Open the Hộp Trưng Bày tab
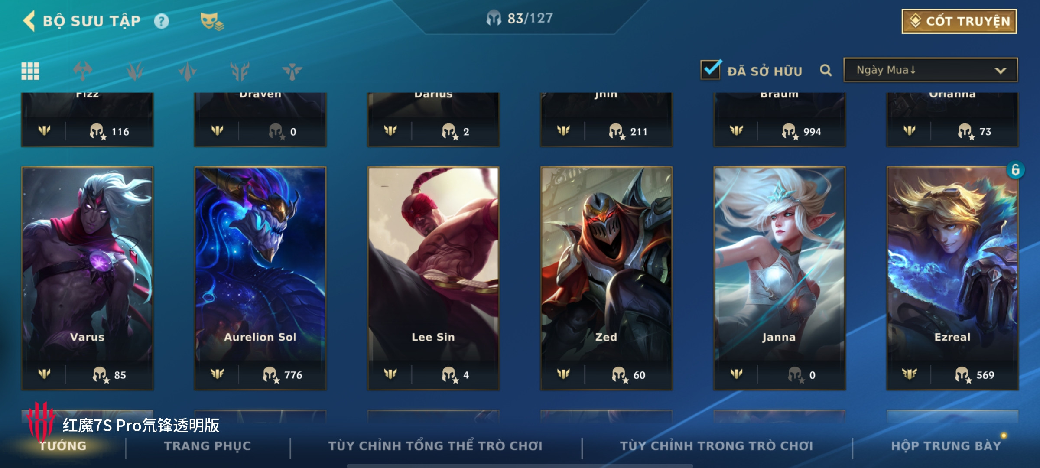 pyautogui.click(x=946, y=446)
